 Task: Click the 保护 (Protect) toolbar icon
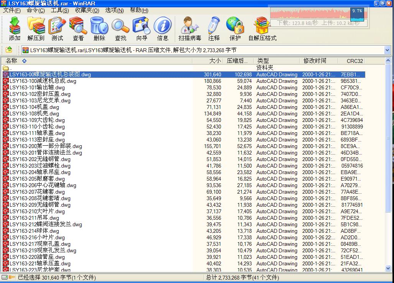tap(235, 26)
